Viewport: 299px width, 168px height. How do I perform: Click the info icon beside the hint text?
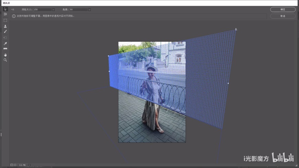[x=14, y=16]
